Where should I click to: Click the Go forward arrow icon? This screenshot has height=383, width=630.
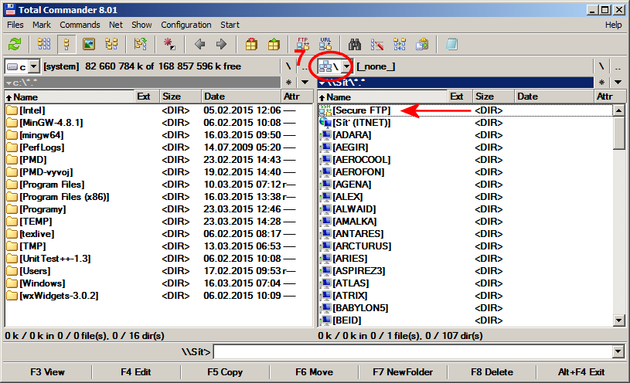click(221, 44)
